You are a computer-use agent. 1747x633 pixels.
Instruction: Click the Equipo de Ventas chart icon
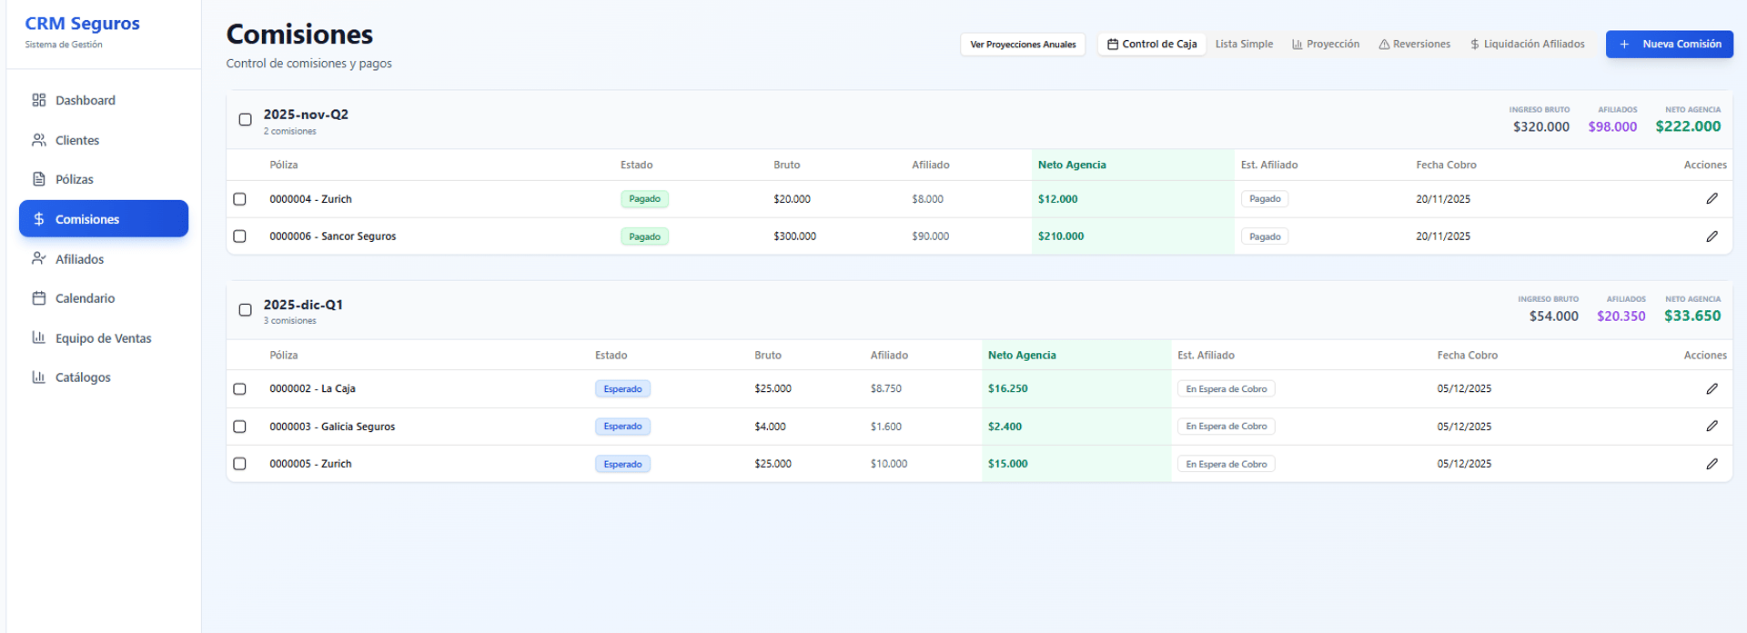click(x=39, y=337)
